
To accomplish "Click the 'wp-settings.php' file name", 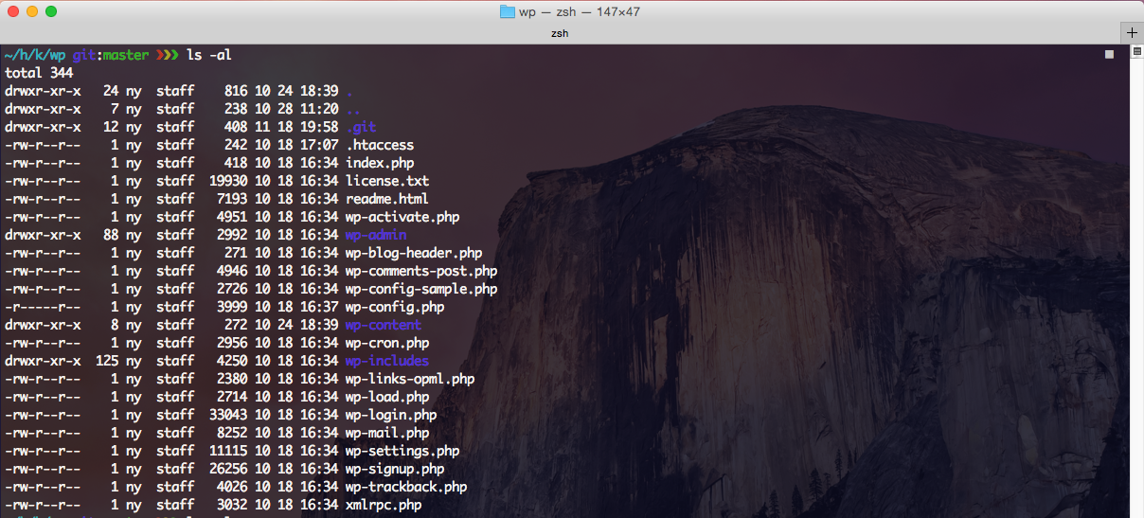I will tap(402, 451).
